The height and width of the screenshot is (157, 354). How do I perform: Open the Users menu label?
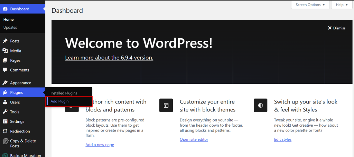click(15, 102)
